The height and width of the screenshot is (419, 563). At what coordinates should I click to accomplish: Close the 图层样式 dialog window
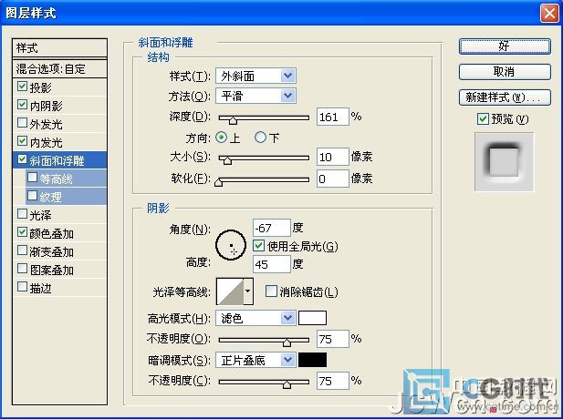[x=549, y=14]
